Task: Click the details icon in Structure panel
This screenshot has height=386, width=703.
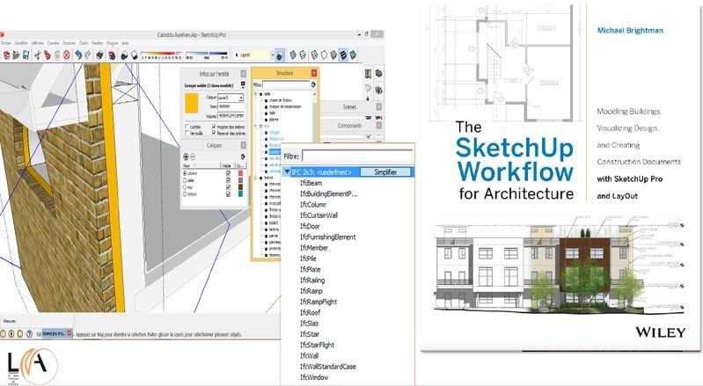Action: click(314, 85)
